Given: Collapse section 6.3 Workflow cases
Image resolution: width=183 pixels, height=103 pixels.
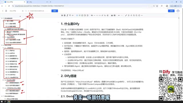Looking at the screenshot, I should click(3, 88).
